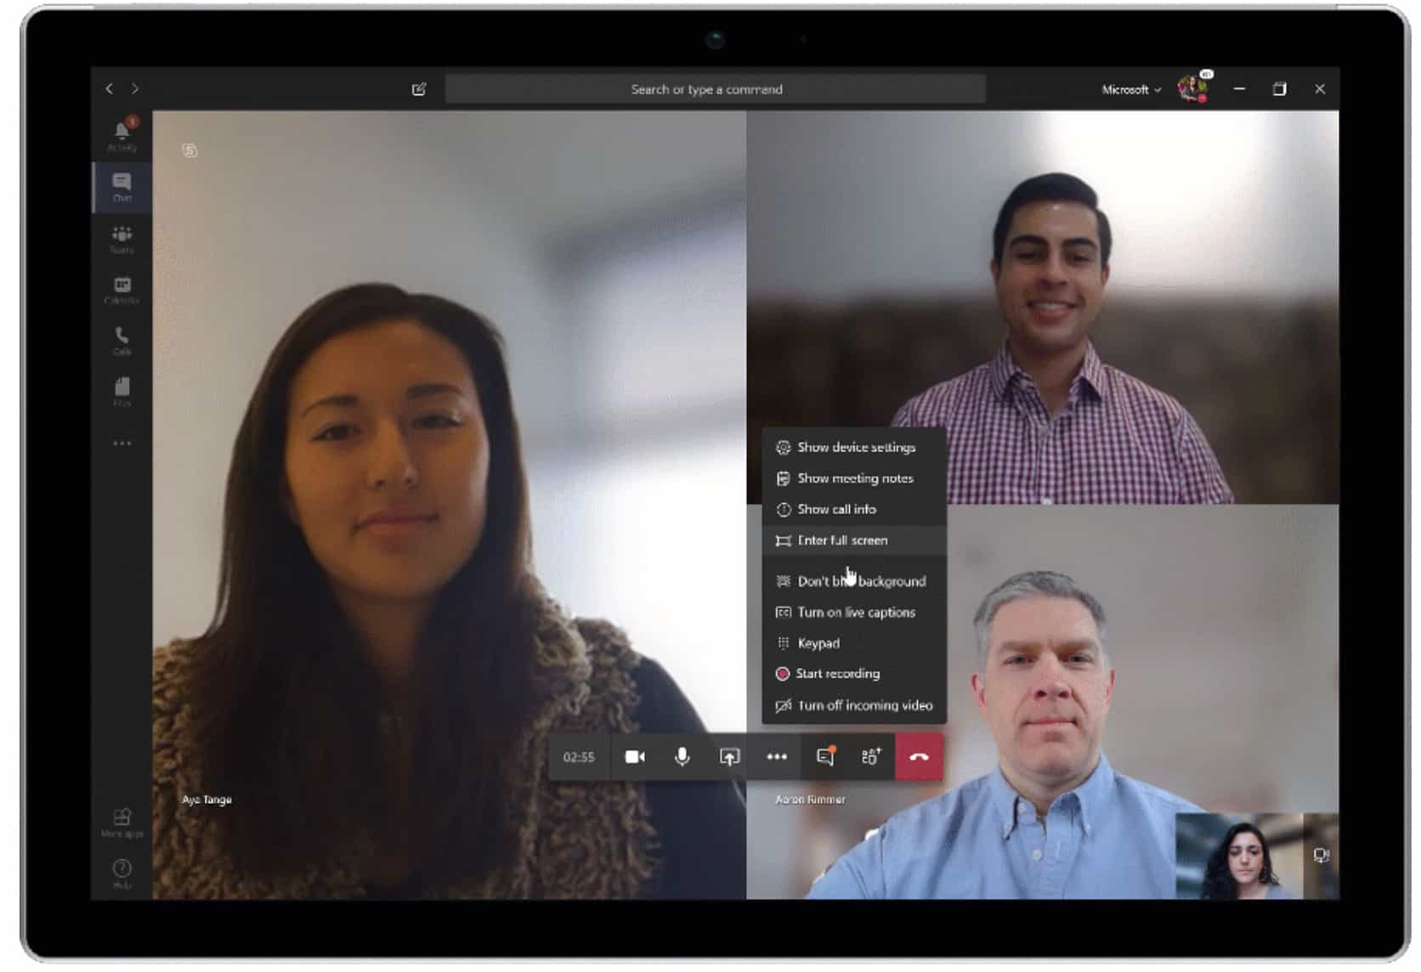1421x972 pixels.
Task: Turn on live captions
Action: pyautogui.click(x=855, y=613)
